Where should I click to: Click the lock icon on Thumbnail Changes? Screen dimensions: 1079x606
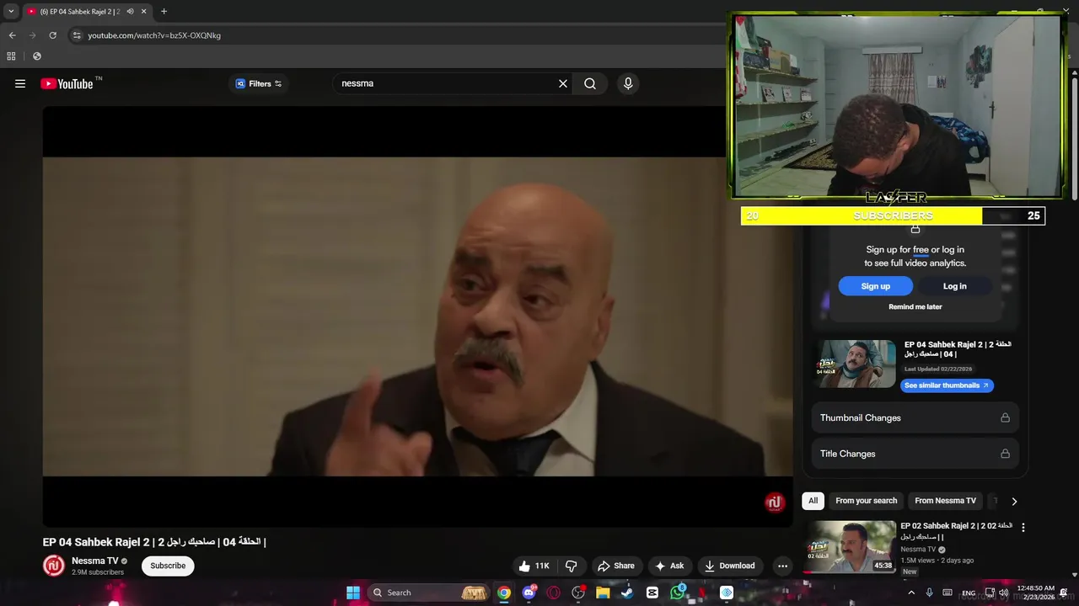pos(1005,417)
